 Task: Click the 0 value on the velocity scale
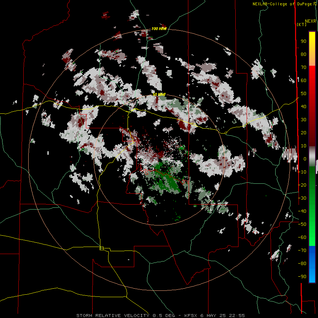pos(305,159)
